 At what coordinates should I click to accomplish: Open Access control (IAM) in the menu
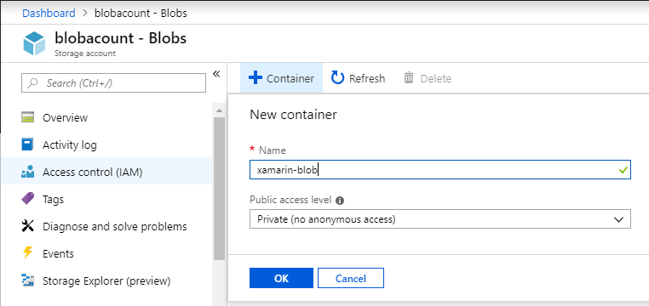pyautogui.click(x=106, y=172)
